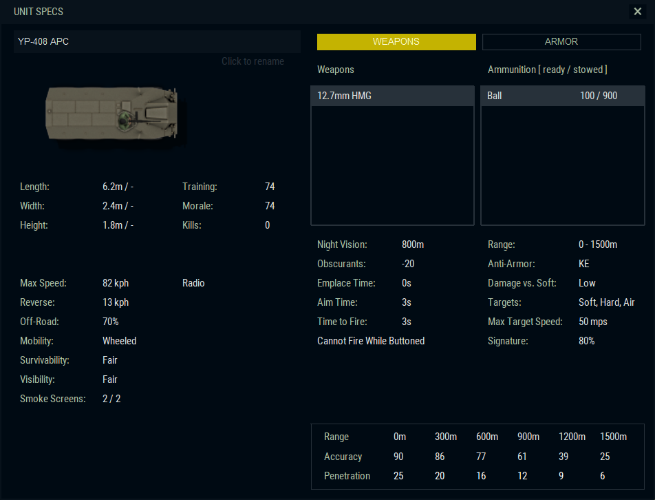
Task: Click the Damage vs. Soft value Low
Action: 587,283
